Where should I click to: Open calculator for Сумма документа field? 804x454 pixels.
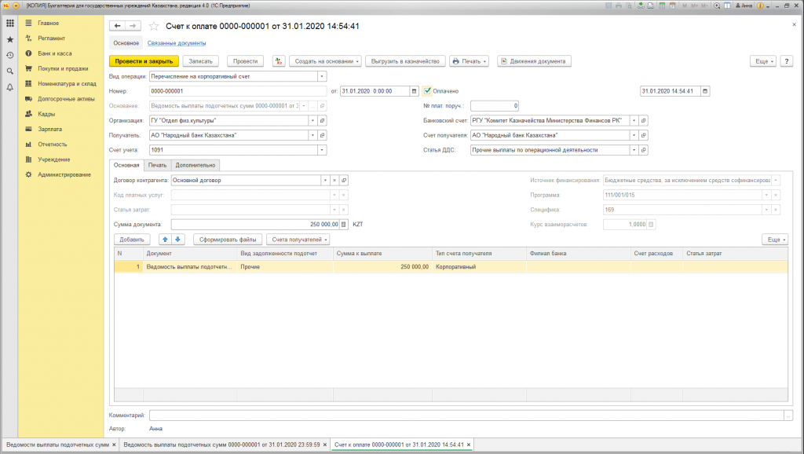click(343, 224)
